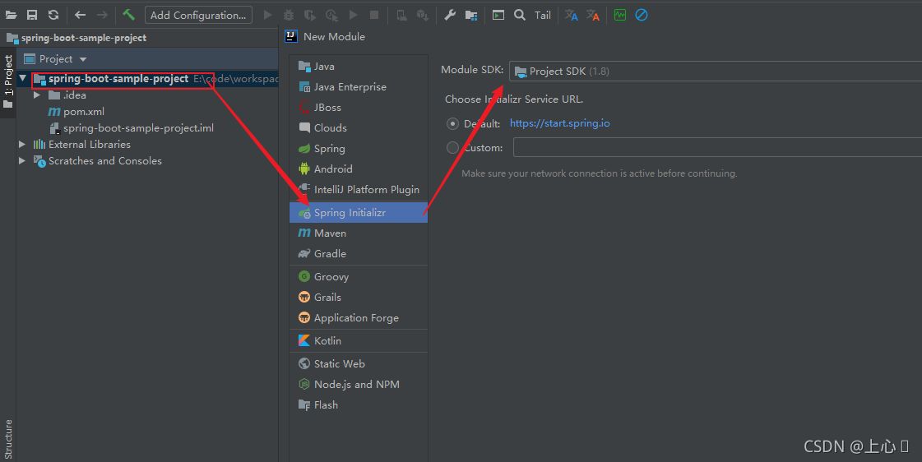
Task: Click the Debug bug icon
Action: (x=289, y=16)
